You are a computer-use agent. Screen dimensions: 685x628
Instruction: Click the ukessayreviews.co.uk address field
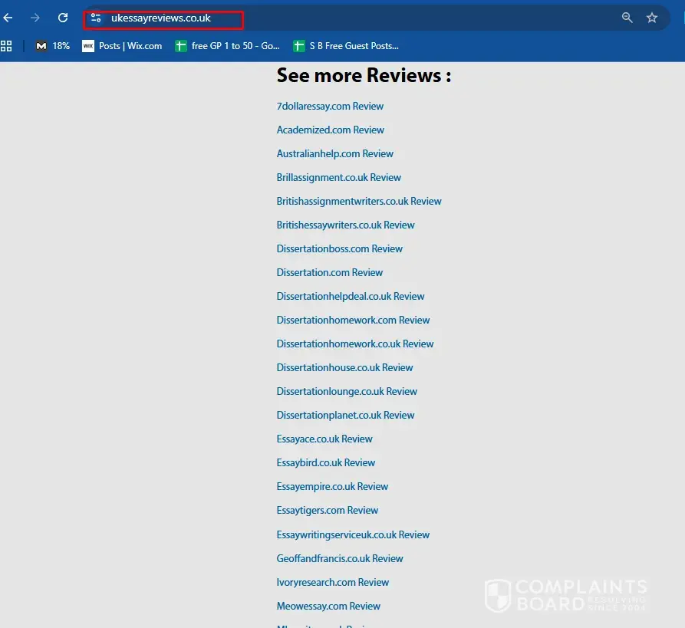(161, 18)
